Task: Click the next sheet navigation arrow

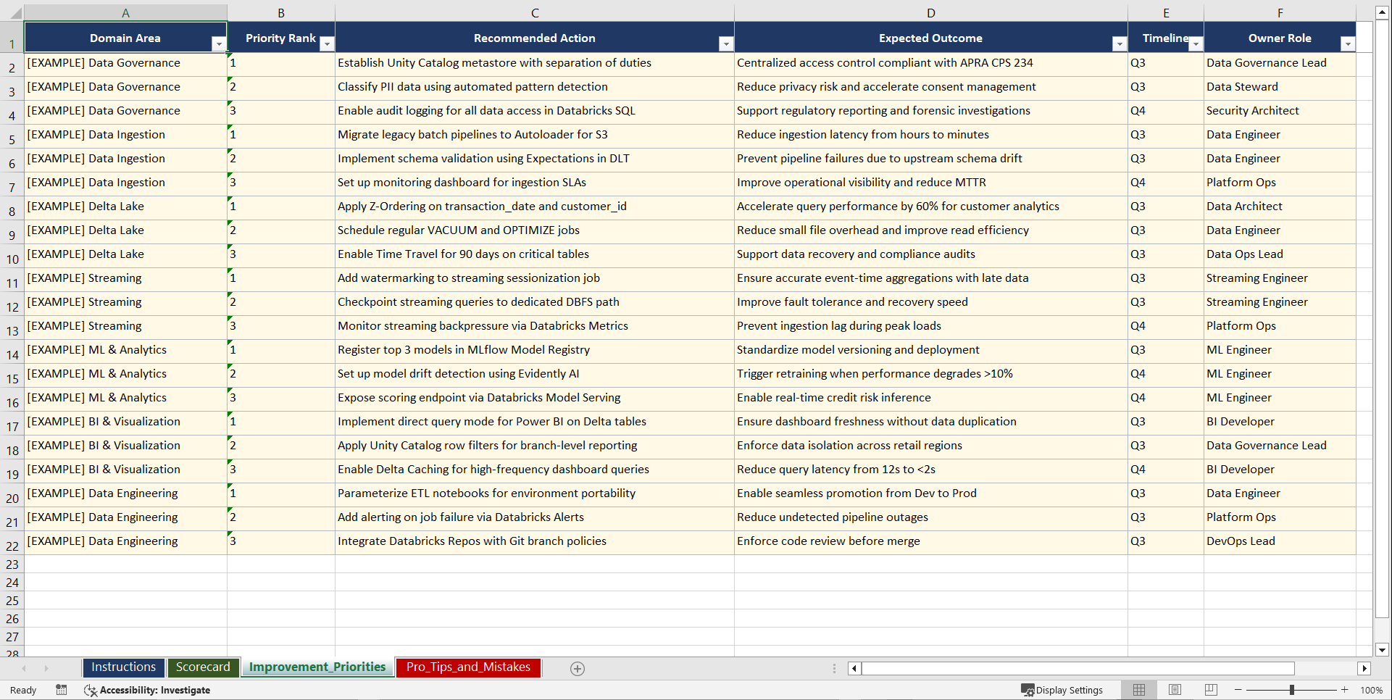Action: click(46, 668)
